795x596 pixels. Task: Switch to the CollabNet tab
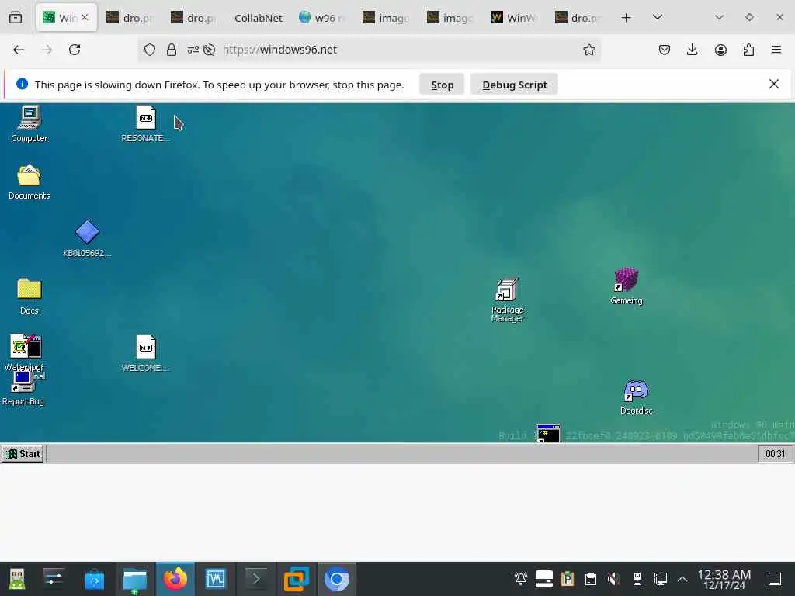[258, 18]
